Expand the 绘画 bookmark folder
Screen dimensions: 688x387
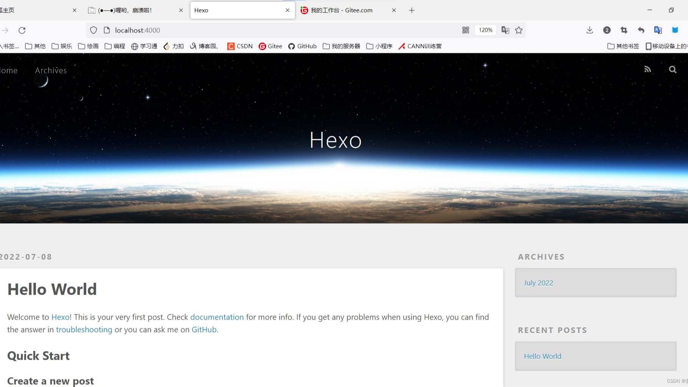pyautogui.click(x=88, y=46)
